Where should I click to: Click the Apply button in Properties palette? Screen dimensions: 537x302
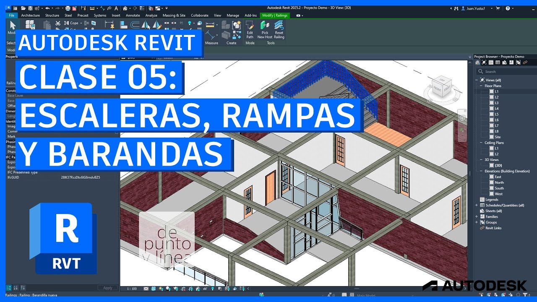click(x=108, y=288)
